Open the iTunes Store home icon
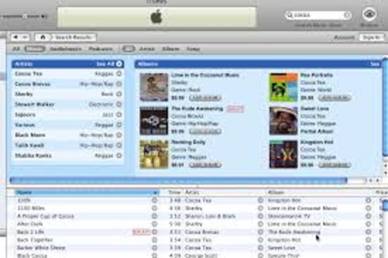Screen dimensions: 388x258 (43, 38)
